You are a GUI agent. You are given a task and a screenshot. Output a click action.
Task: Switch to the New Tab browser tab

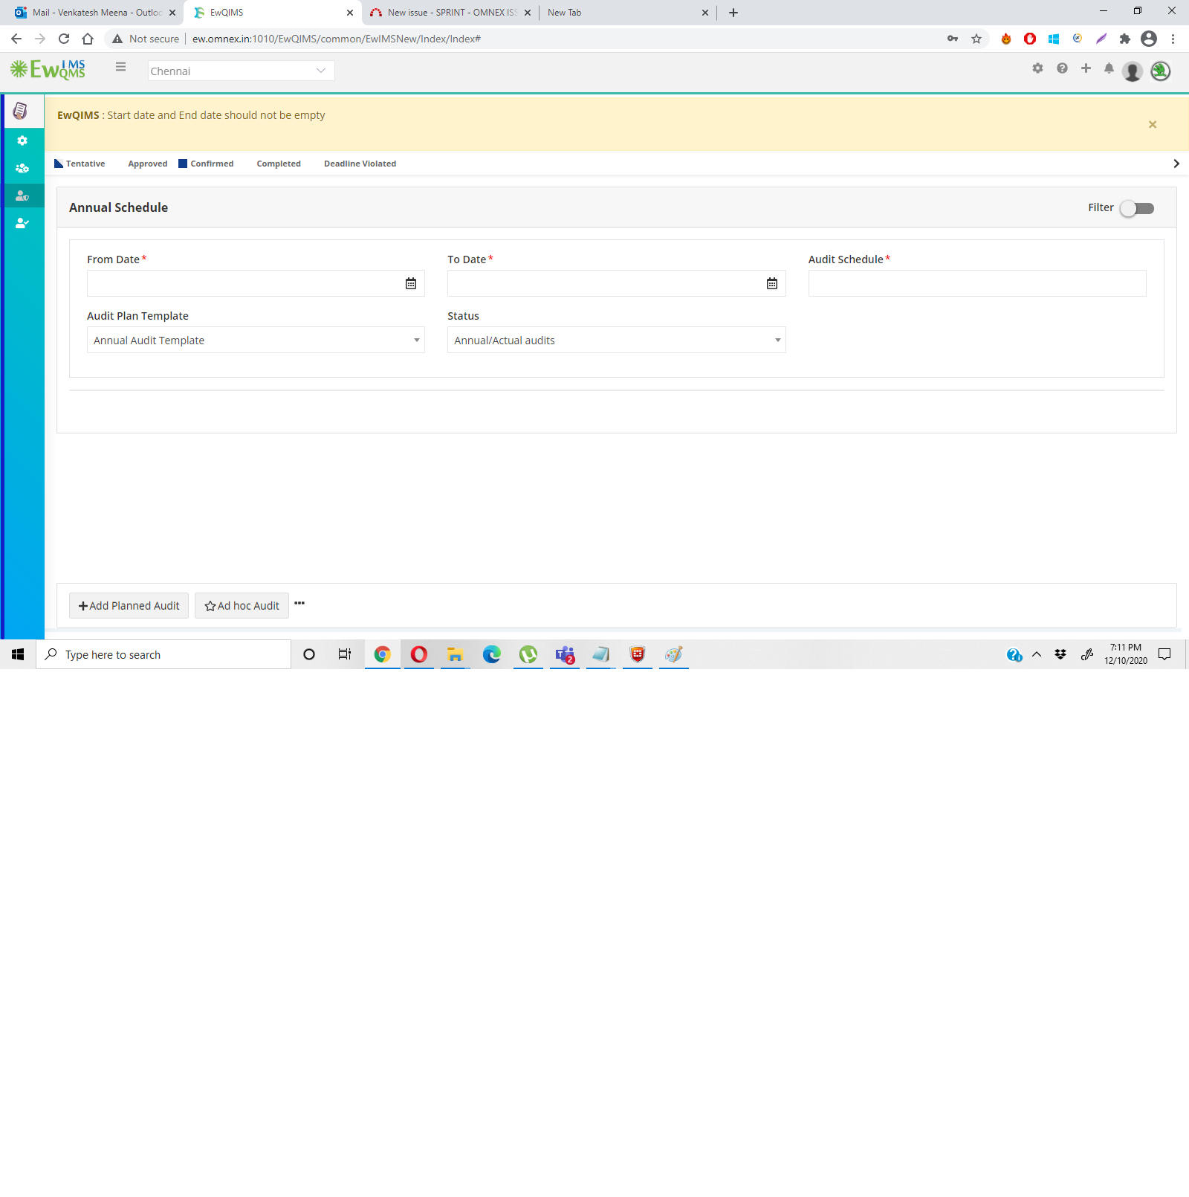[x=627, y=13]
